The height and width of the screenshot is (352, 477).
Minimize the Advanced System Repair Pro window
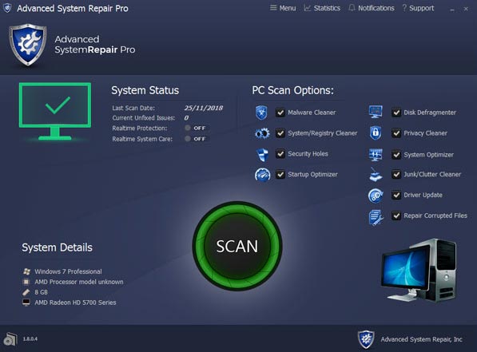[452, 9]
